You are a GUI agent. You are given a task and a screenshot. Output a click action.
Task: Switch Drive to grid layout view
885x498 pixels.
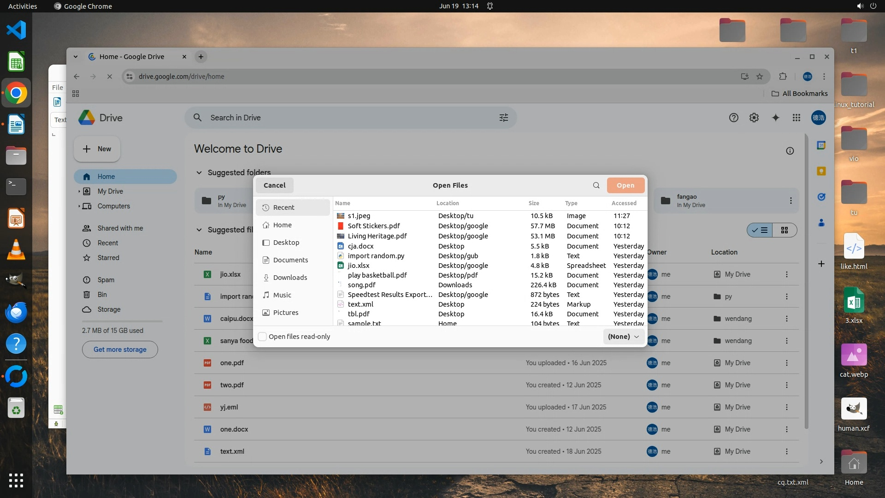point(785,230)
